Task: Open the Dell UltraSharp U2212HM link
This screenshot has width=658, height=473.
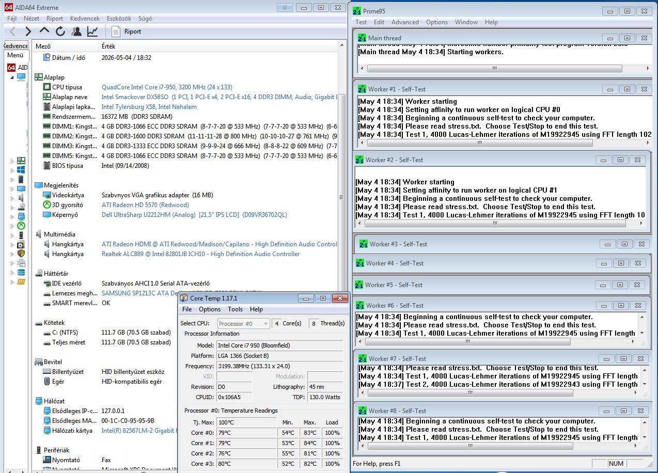Action: [x=194, y=215]
